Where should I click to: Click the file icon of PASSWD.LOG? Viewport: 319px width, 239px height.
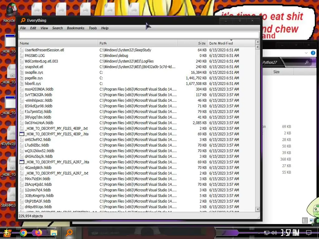(22, 55)
